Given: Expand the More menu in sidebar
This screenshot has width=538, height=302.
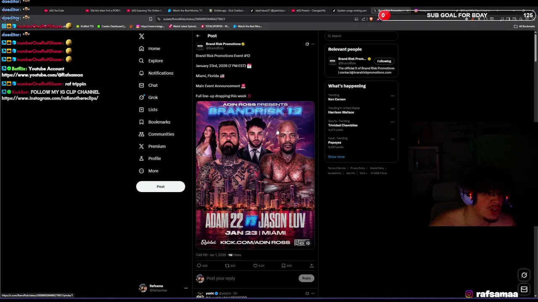Looking at the screenshot, I should pos(148,171).
